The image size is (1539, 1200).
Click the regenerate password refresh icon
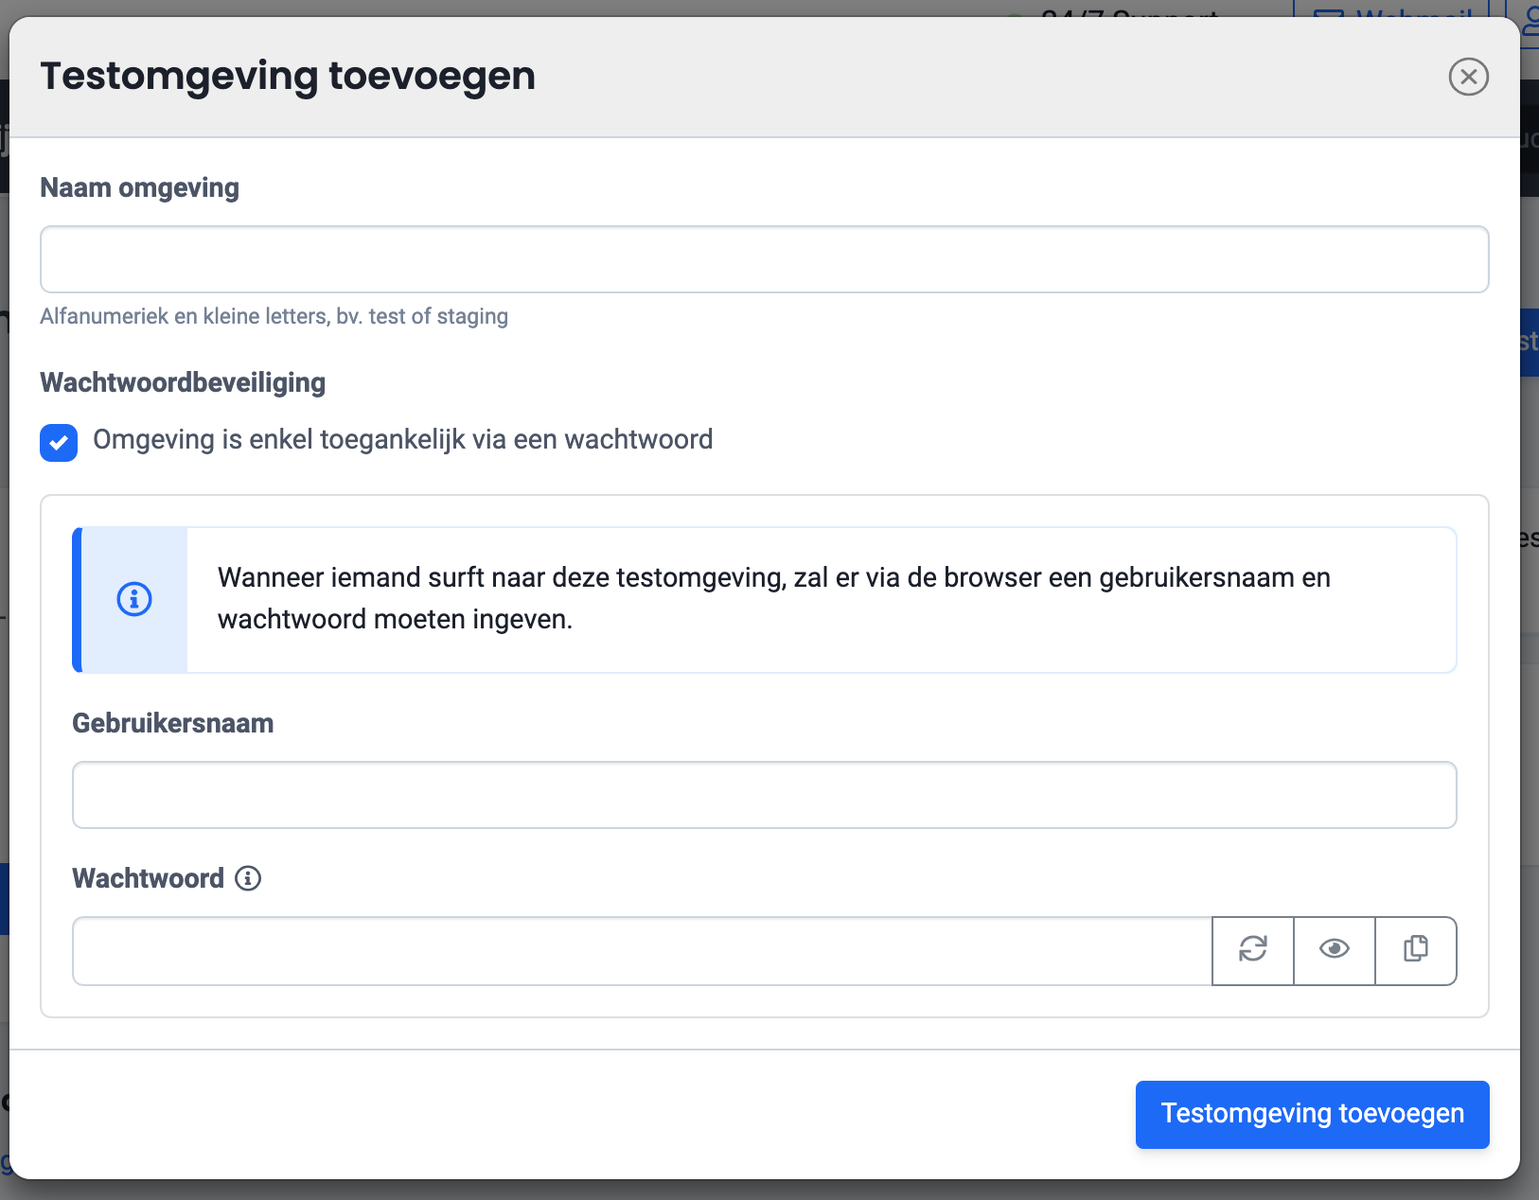point(1252,950)
